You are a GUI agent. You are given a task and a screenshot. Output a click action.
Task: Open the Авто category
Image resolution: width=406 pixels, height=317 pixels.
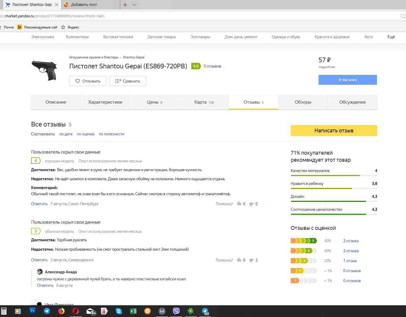(x=368, y=37)
